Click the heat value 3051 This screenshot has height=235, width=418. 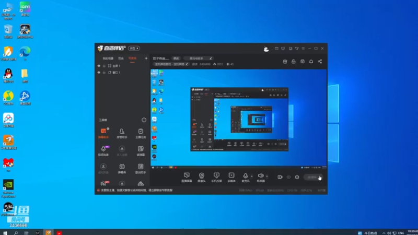click(x=218, y=64)
